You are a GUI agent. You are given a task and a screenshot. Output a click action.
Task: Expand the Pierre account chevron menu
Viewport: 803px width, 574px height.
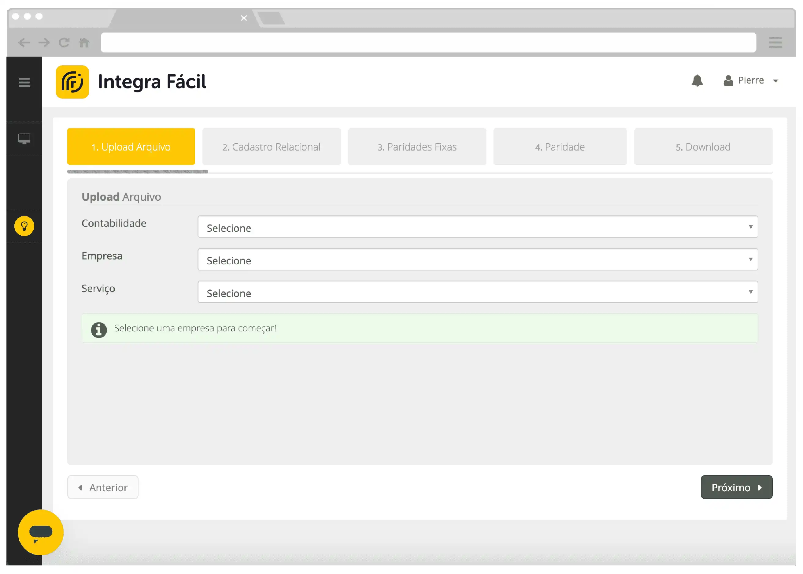776,81
